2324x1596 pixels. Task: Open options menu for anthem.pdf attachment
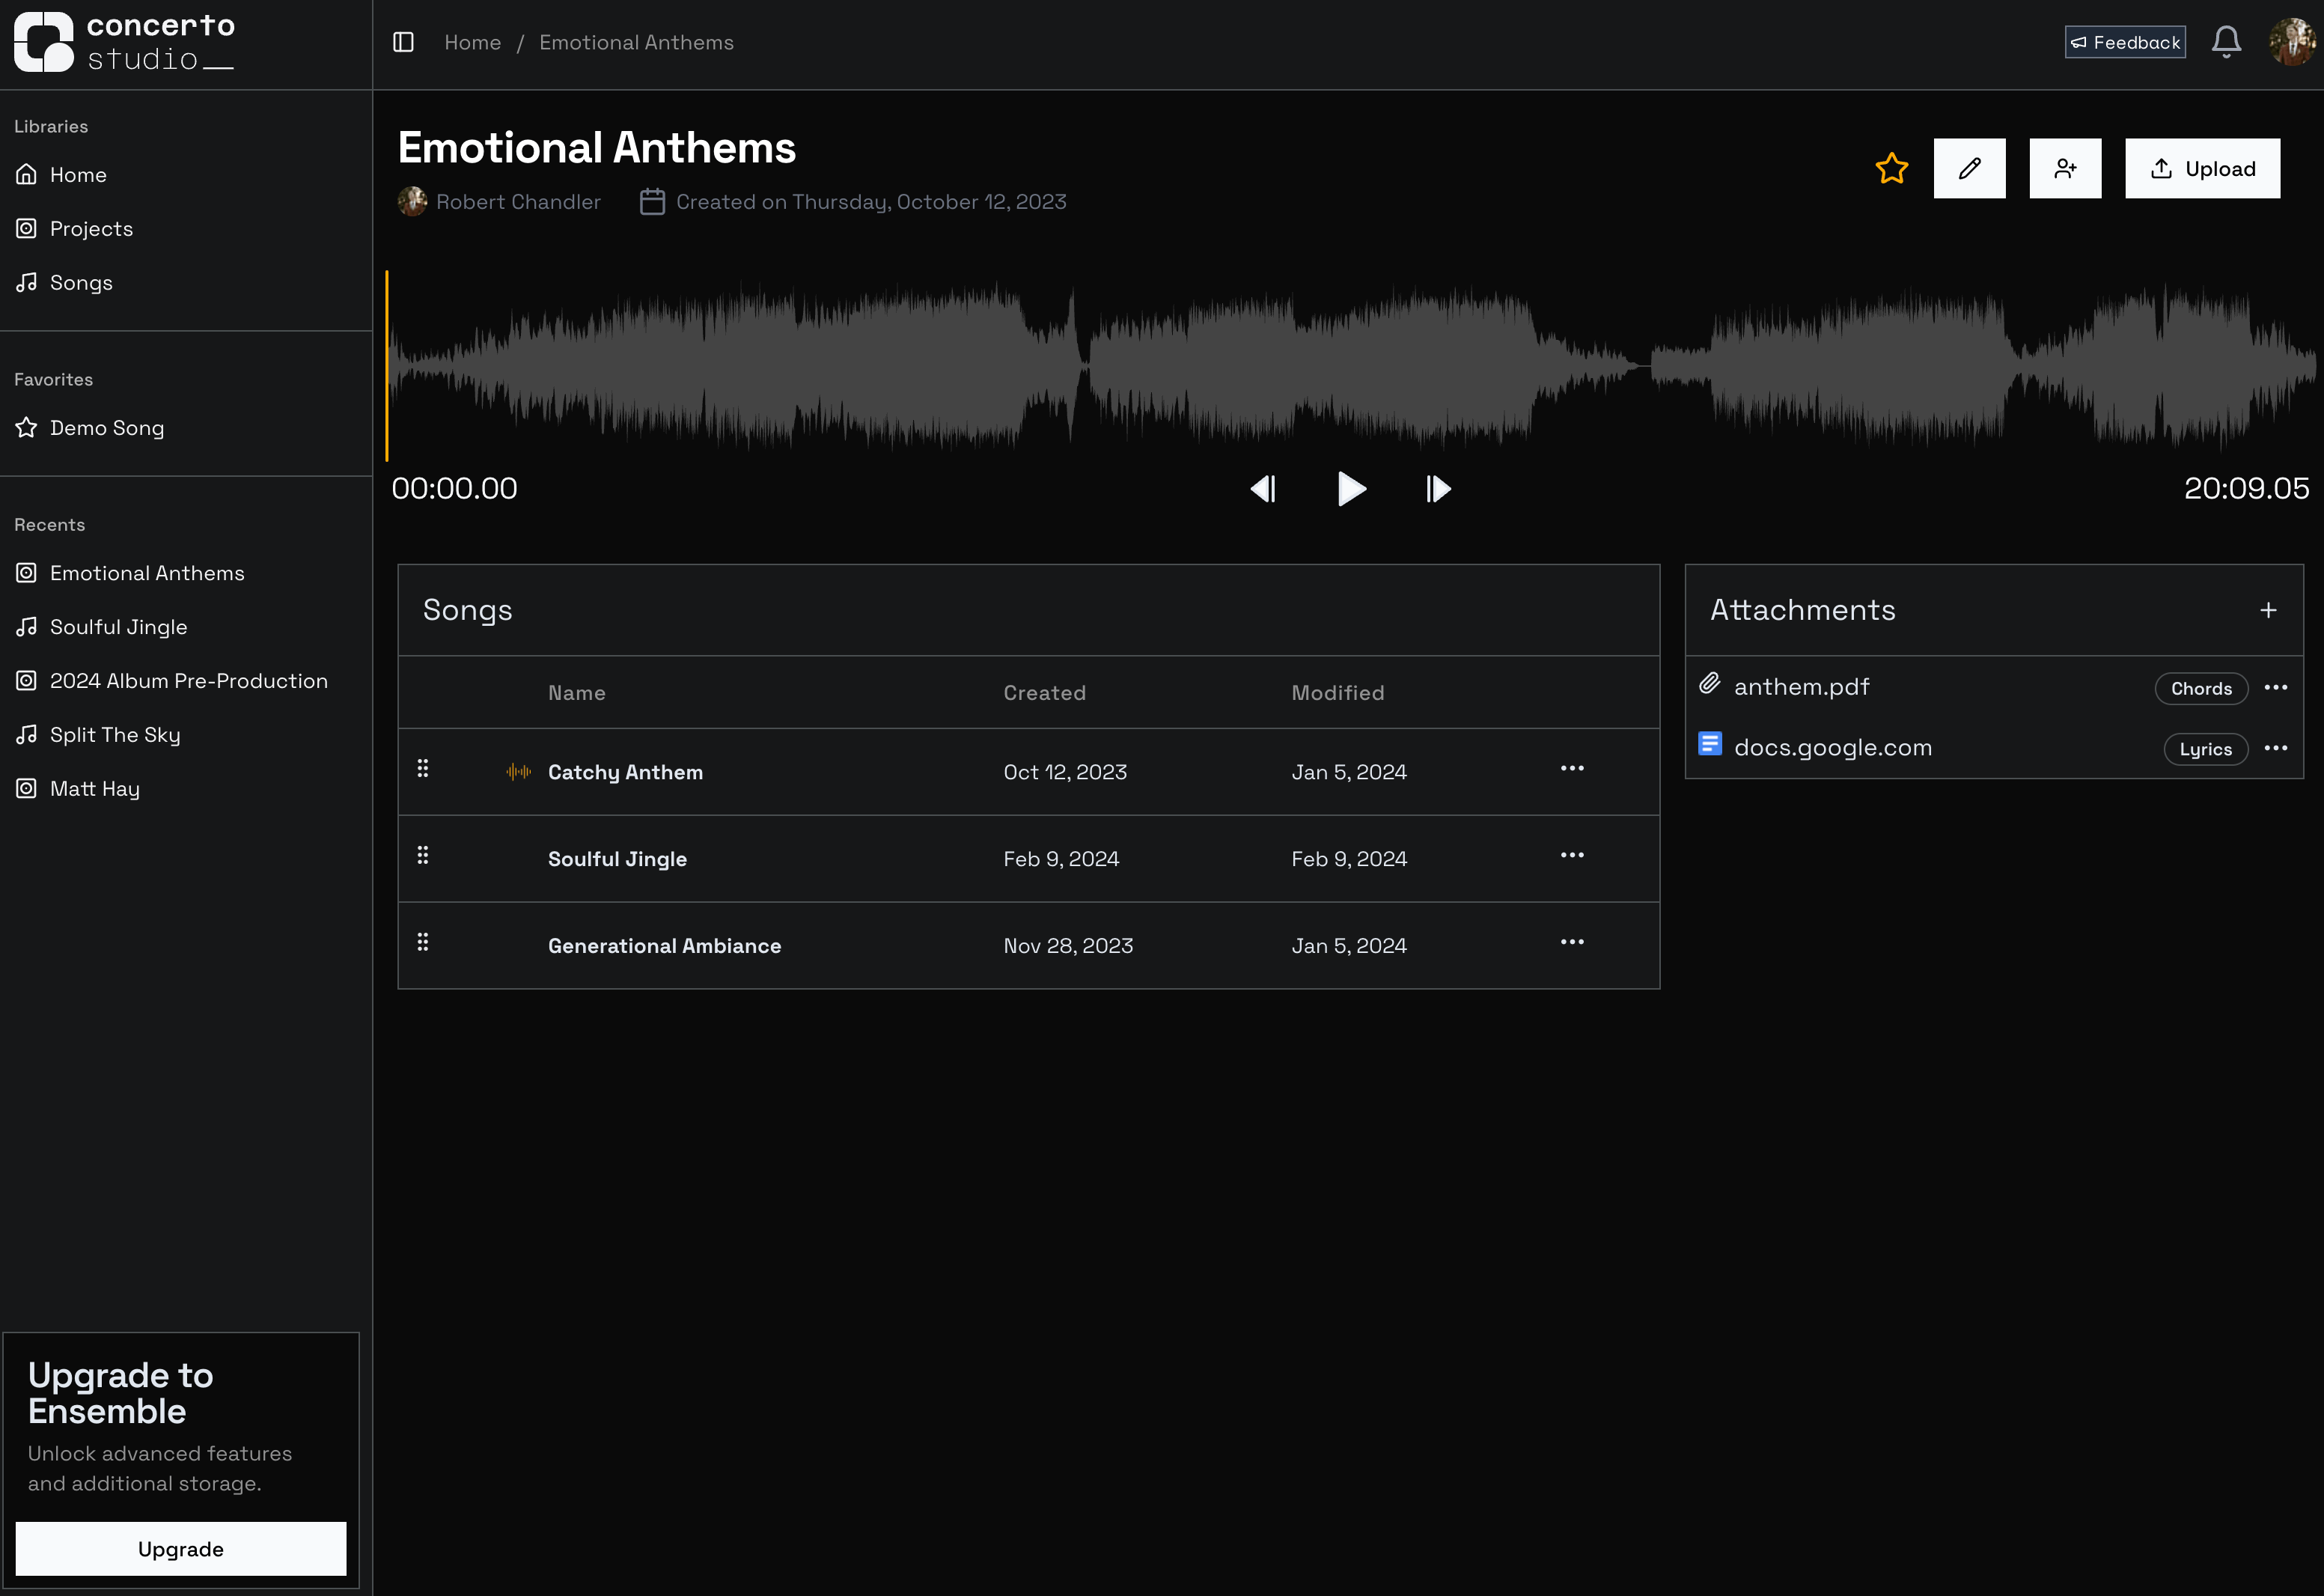2276,687
